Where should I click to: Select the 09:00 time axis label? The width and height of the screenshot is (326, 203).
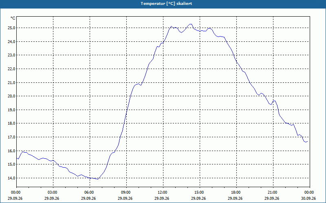point(126,192)
